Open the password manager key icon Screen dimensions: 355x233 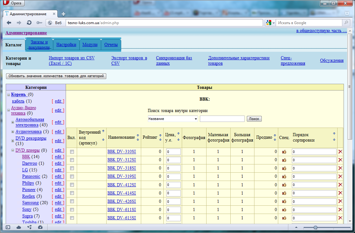pyautogui.click(x=39, y=23)
